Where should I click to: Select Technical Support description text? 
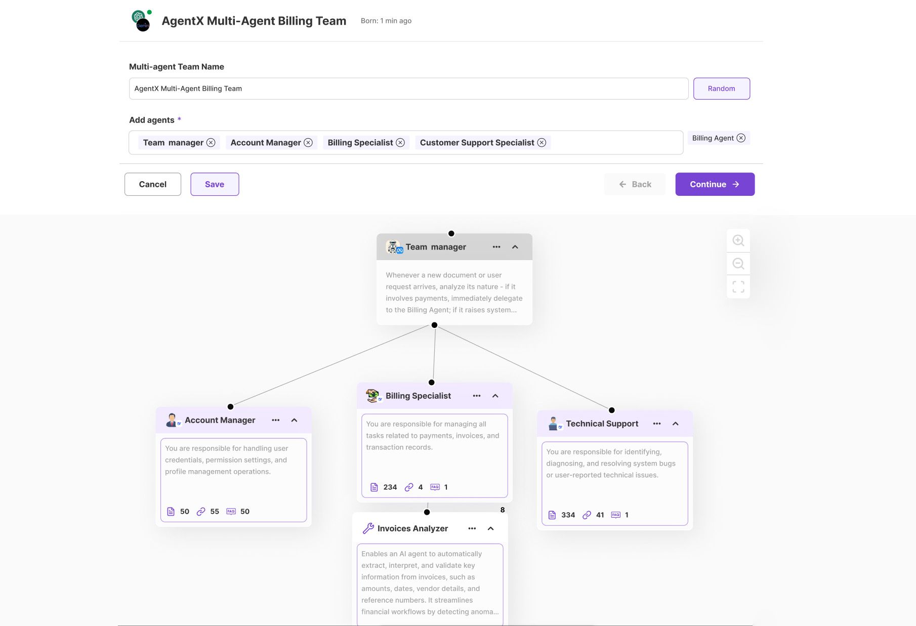[x=611, y=464]
